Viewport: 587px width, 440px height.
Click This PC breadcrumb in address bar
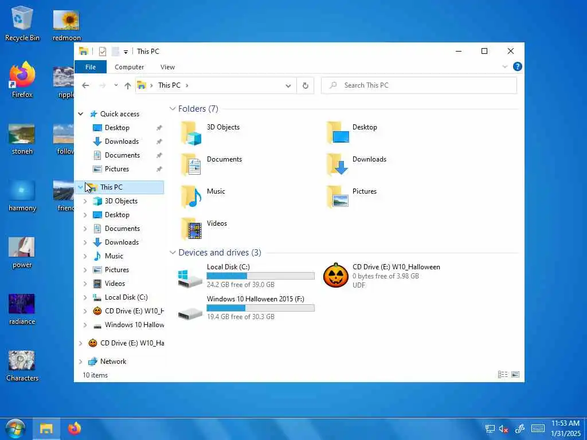pyautogui.click(x=169, y=85)
